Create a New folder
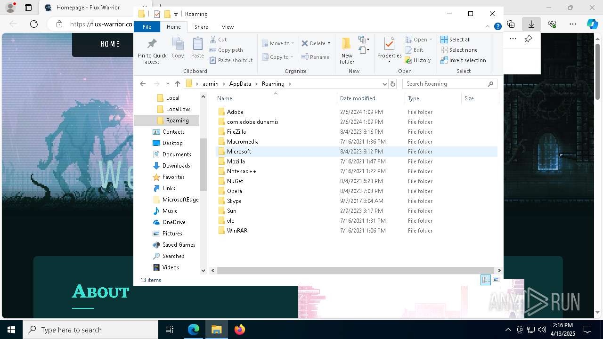The image size is (603, 339). point(347,50)
